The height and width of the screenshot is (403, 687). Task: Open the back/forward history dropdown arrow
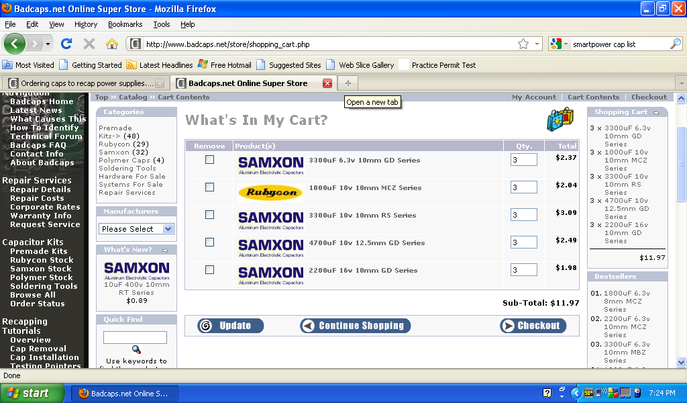coord(48,44)
